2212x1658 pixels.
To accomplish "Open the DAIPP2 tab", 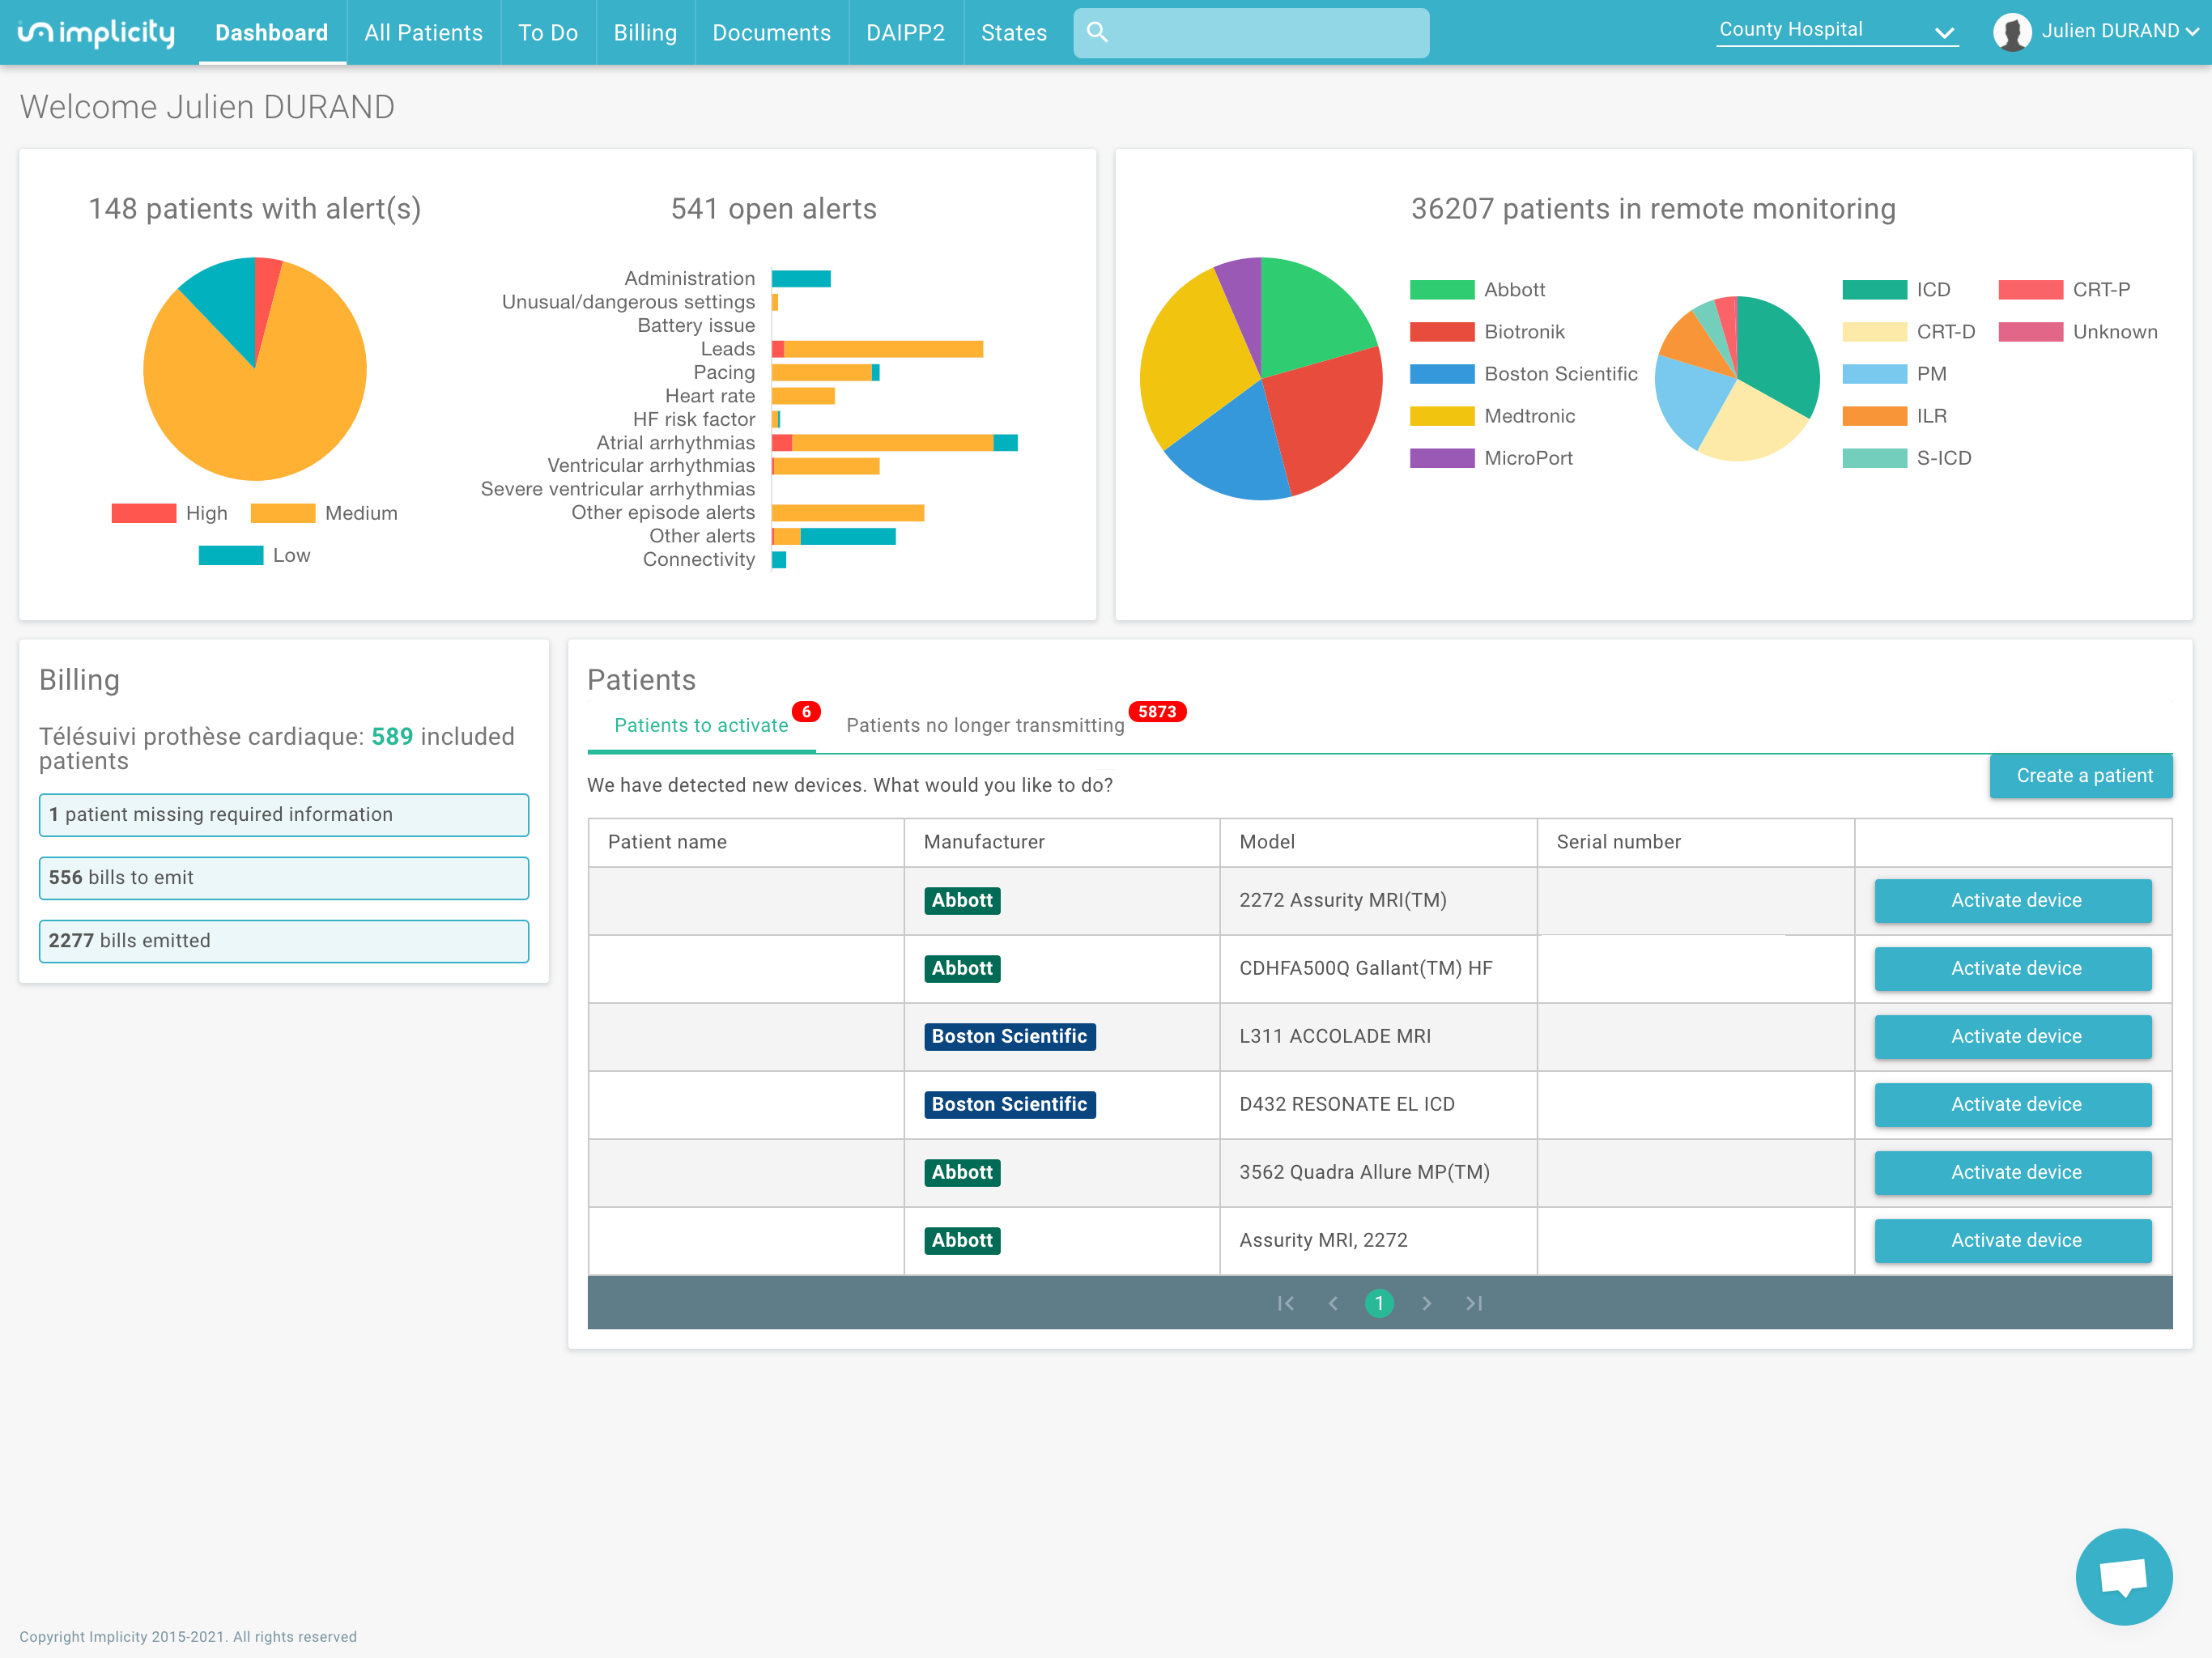I will (x=905, y=33).
